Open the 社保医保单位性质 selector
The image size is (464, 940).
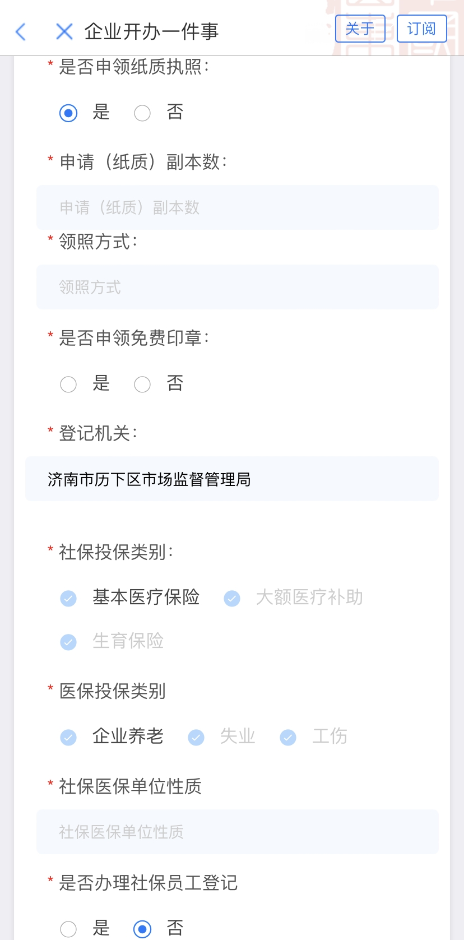pyautogui.click(x=237, y=832)
